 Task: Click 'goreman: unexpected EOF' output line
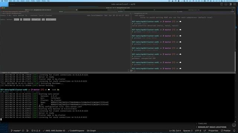coord(144,58)
